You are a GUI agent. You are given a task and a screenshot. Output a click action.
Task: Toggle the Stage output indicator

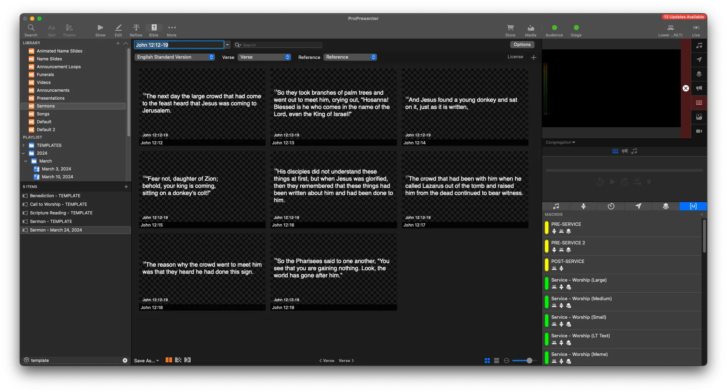(576, 28)
